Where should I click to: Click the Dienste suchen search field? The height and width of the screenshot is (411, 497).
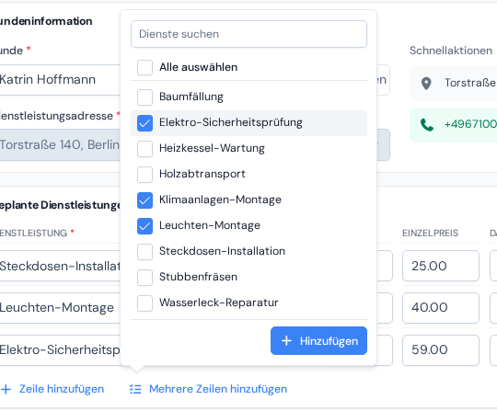click(248, 34)
